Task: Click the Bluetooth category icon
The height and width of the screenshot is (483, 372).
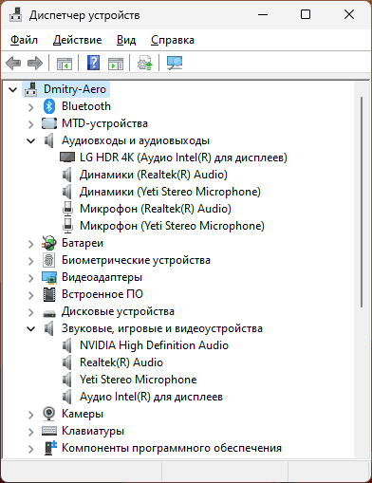Action: 49,106
